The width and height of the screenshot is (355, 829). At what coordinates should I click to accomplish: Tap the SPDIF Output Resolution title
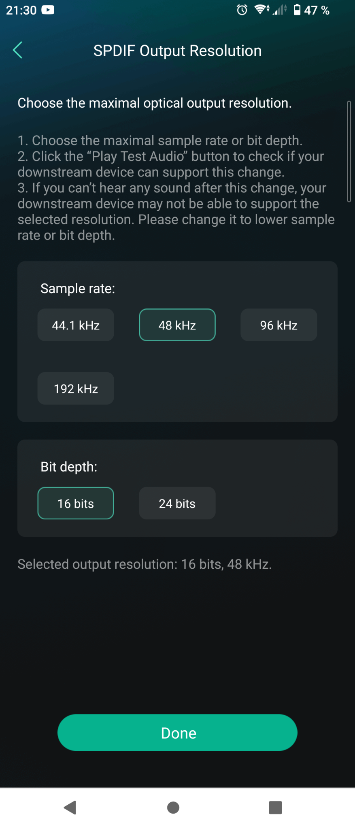[x=177, y=51]
